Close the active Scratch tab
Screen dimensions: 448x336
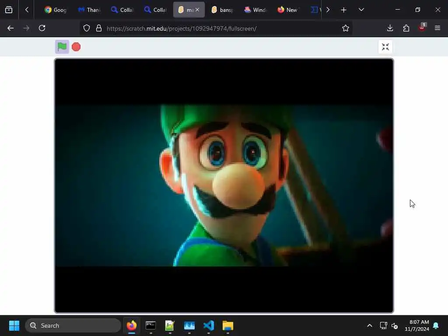[x=197, y=10]
